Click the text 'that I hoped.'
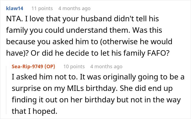This screenshot has width=191, height=119. (34, 111)
